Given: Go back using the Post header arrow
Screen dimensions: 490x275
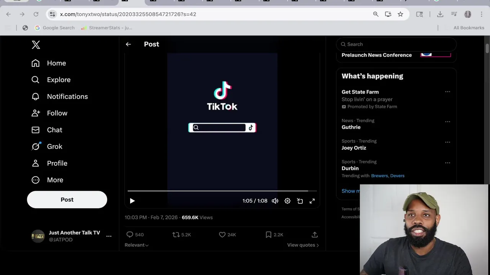Looking at the screenshot, I should point(128,44).
